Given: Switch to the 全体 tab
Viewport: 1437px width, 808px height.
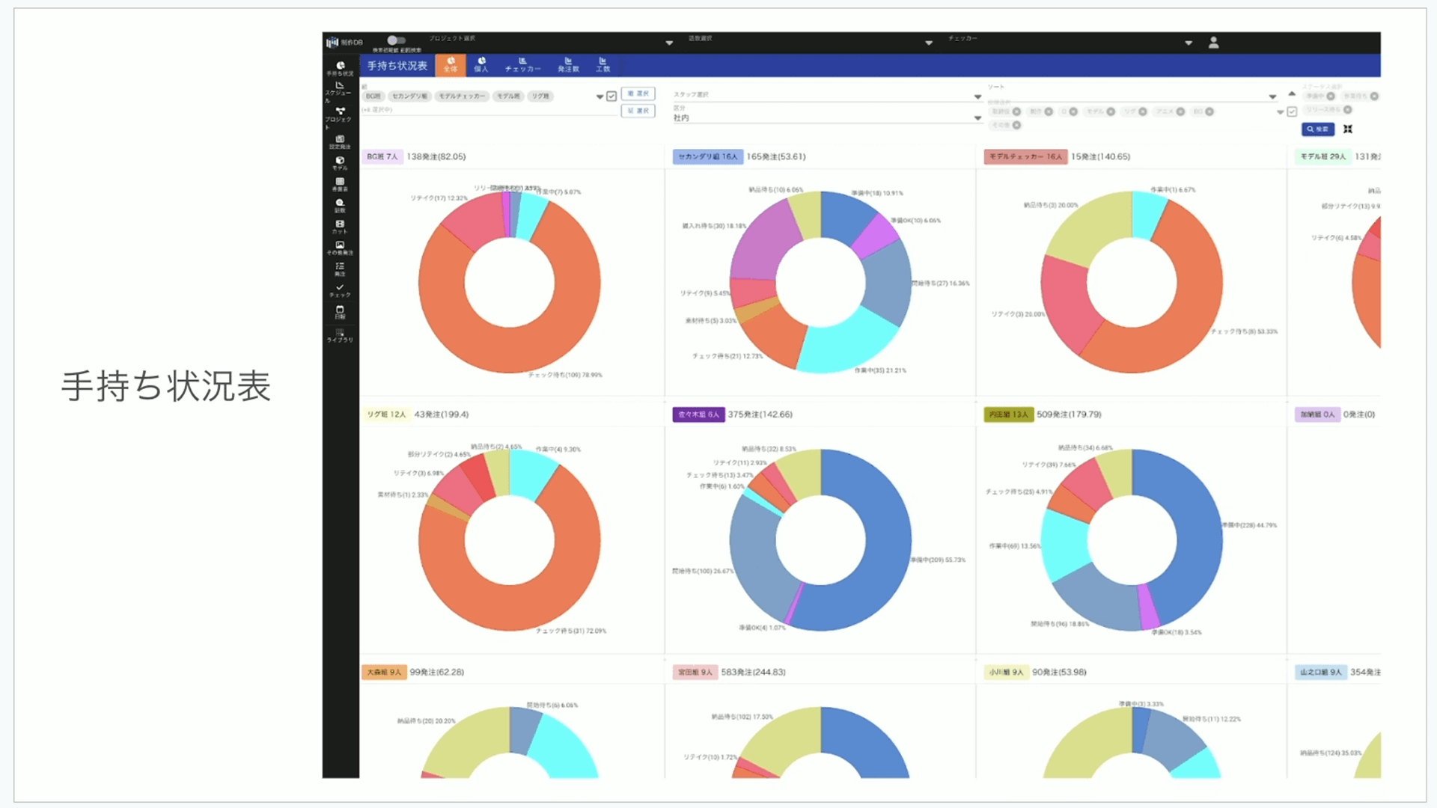Looking at the screenshot, I should (451, 65).
